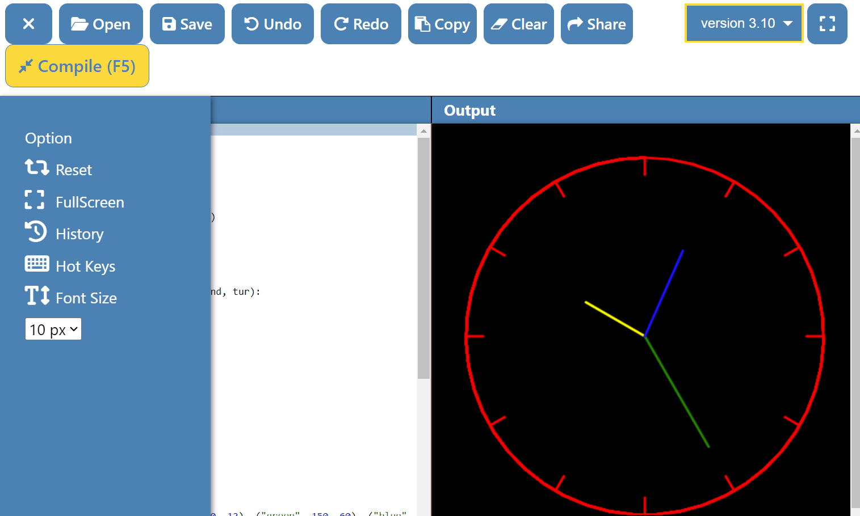The image size is (860, 516).
Task: Share the current program
Action: pos(597,23)
